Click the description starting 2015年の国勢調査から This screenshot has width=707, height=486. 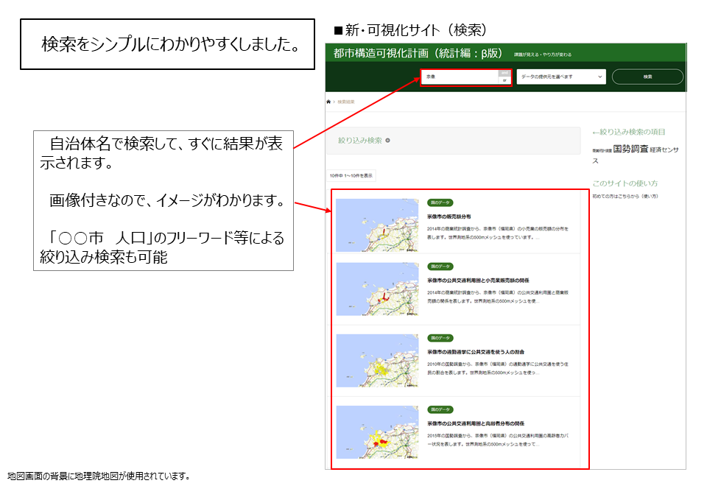tap(498, 440)
